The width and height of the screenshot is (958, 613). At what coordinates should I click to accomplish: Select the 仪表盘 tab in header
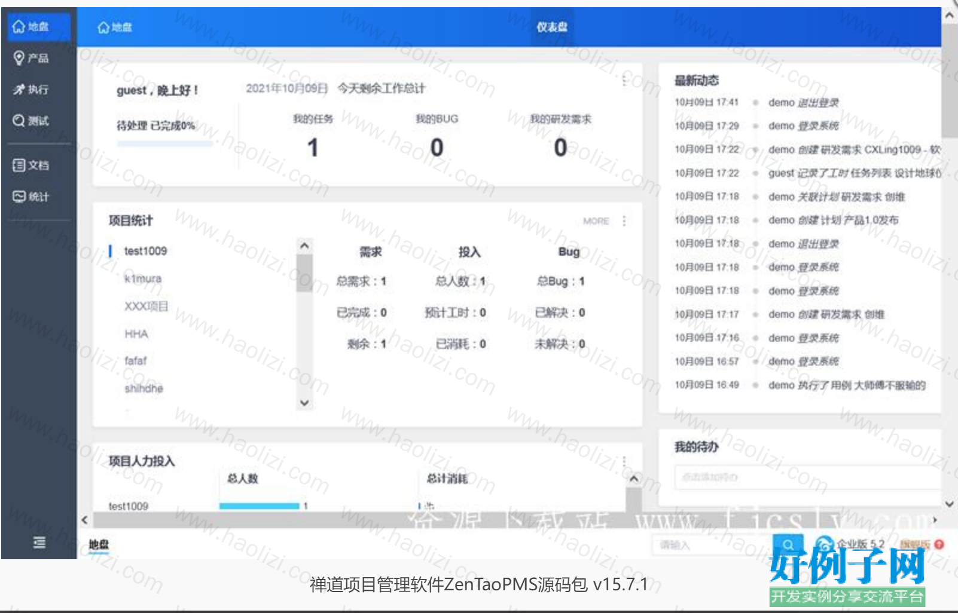coord(551,27)
